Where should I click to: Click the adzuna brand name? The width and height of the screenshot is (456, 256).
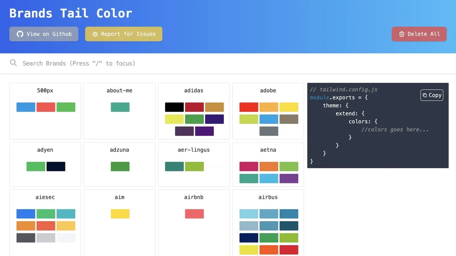tap(119, 150)
